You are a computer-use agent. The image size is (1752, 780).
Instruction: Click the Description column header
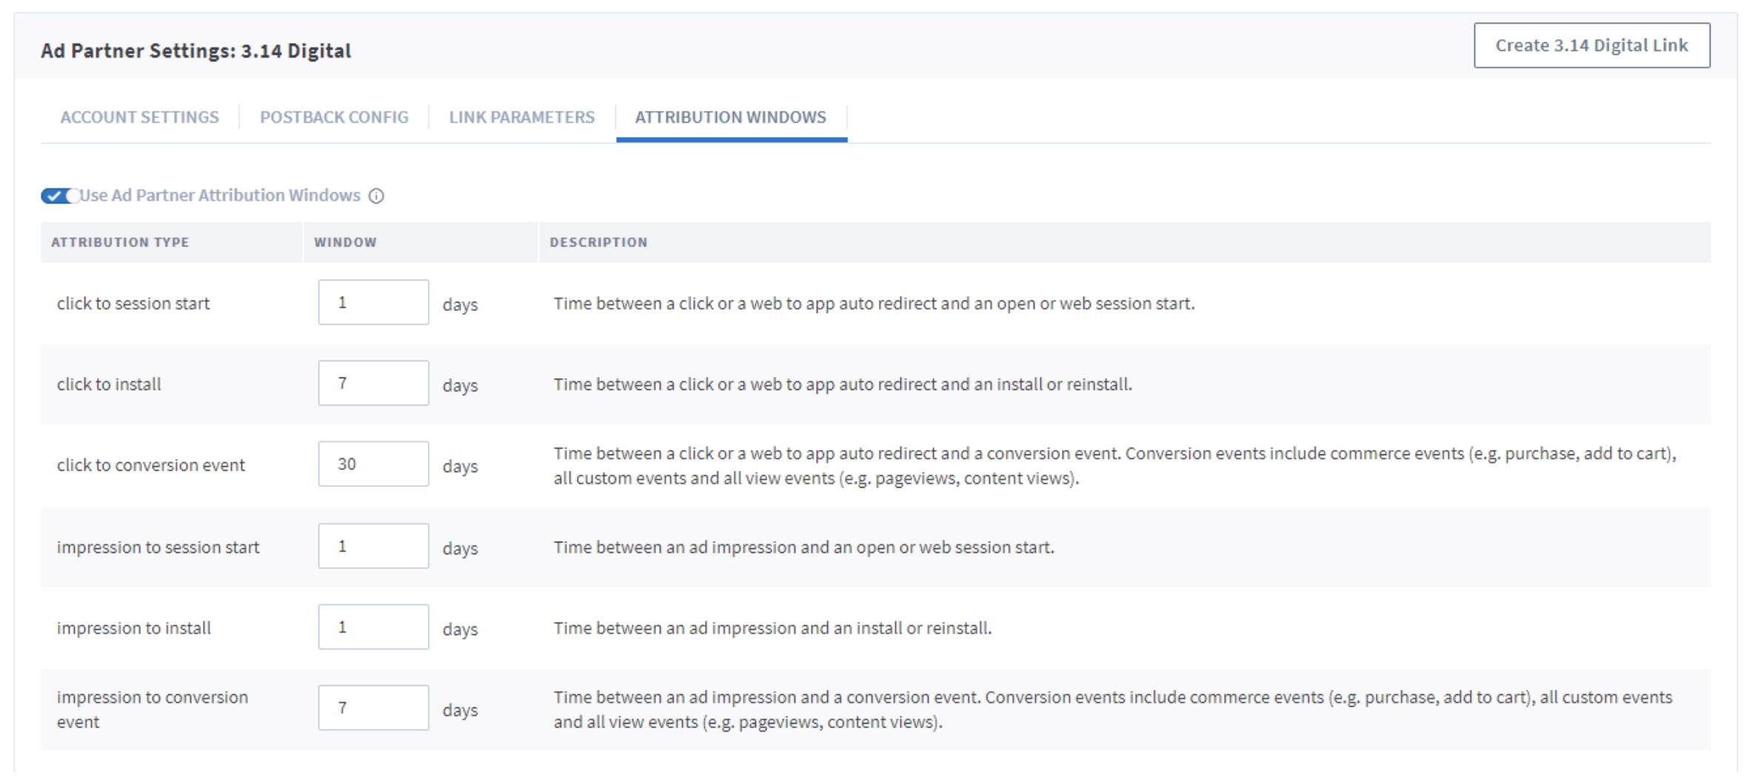tap(598, 242)
